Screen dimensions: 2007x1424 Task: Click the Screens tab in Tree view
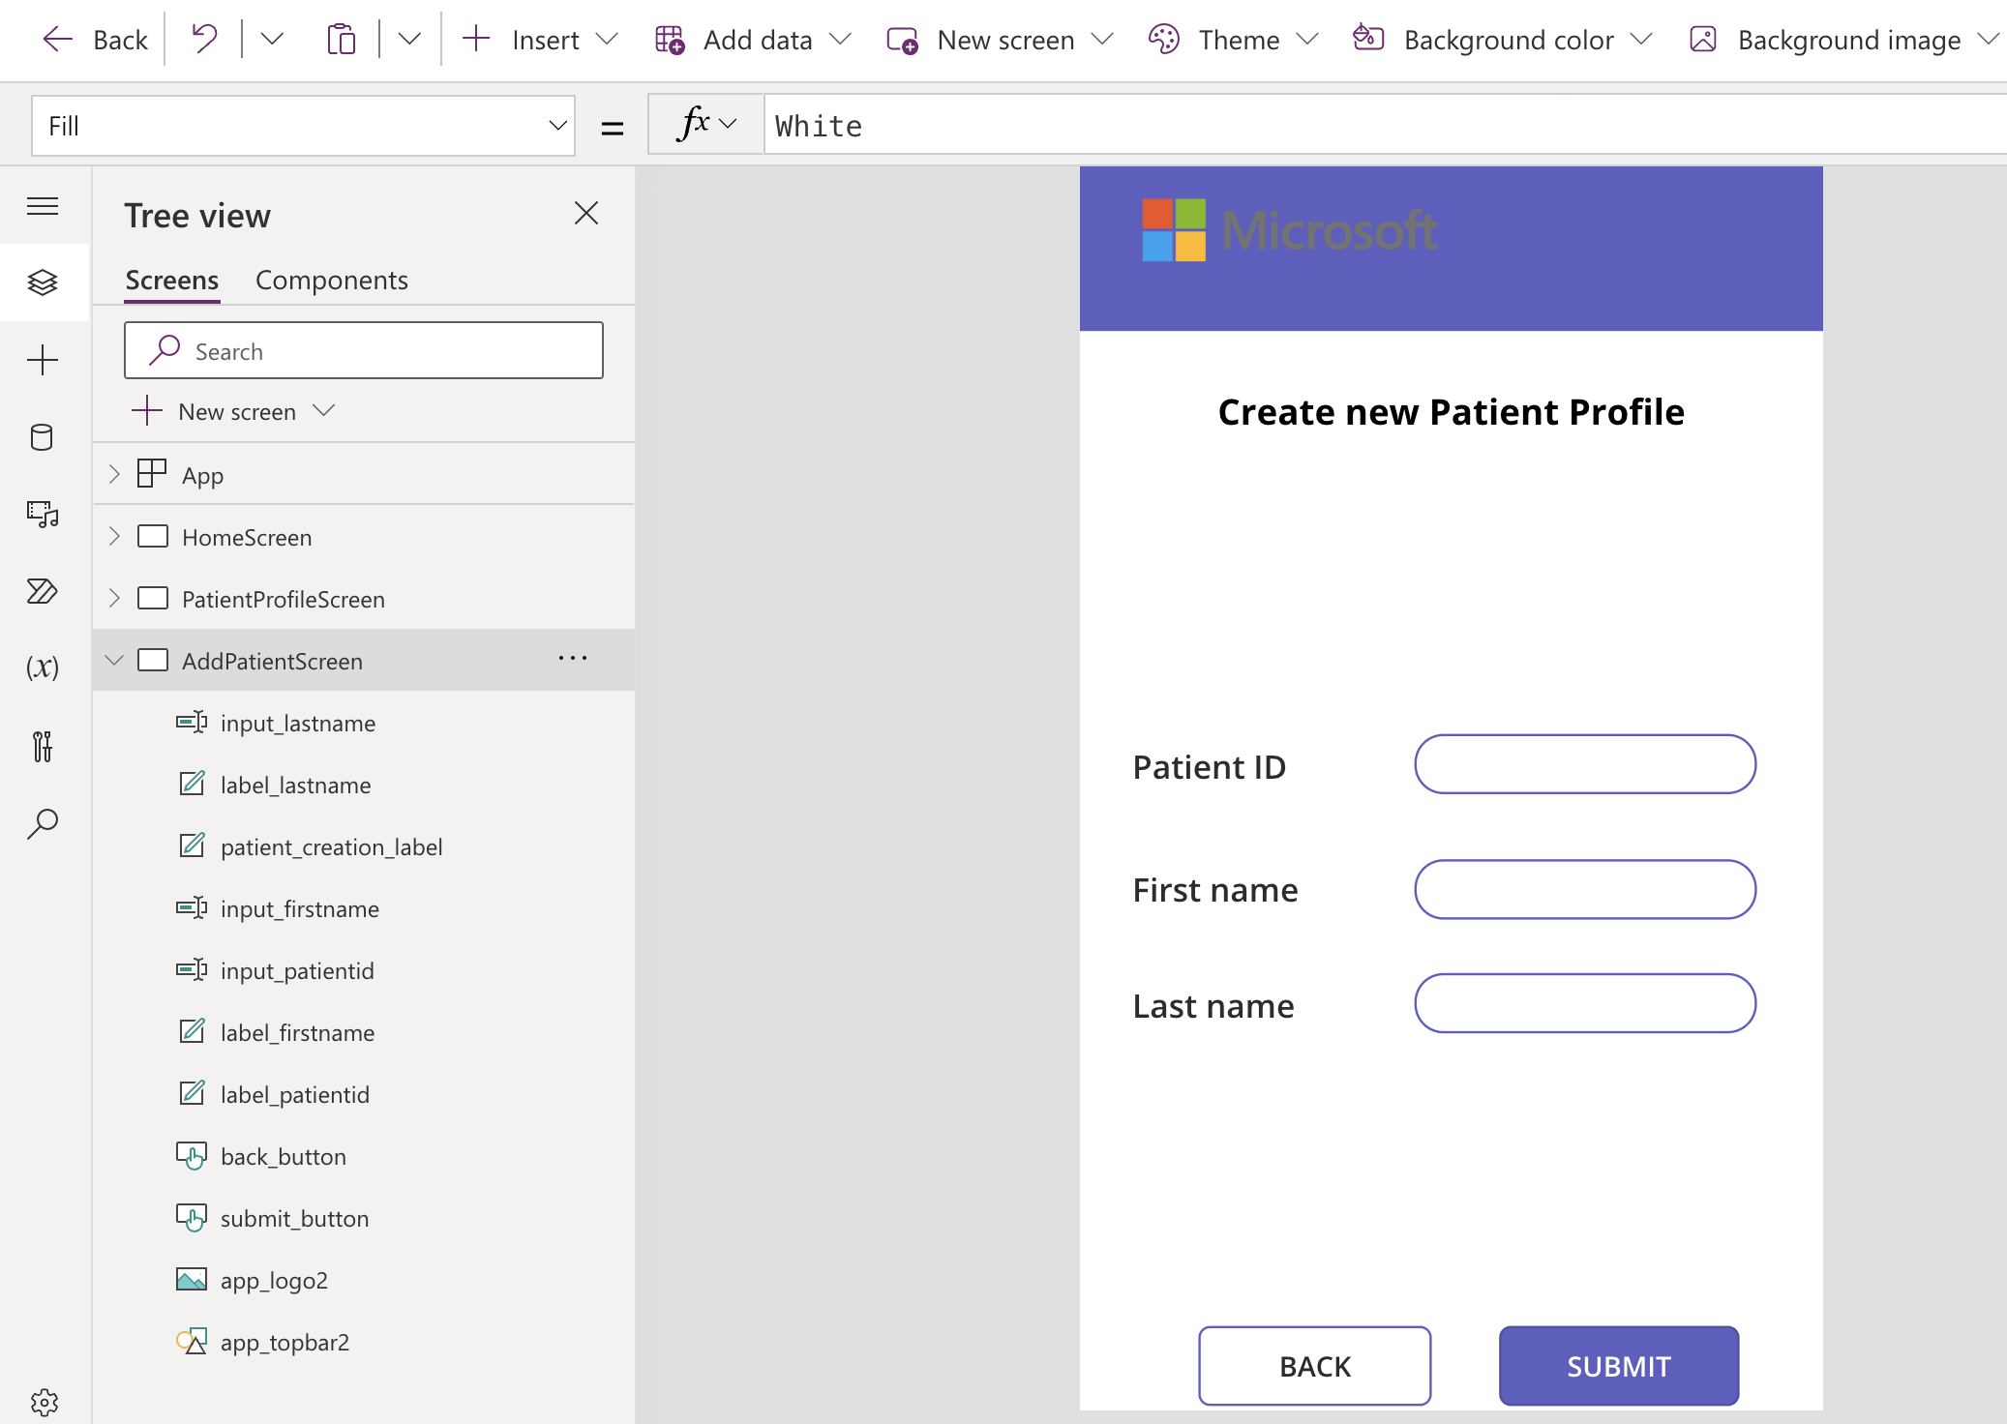171,279
